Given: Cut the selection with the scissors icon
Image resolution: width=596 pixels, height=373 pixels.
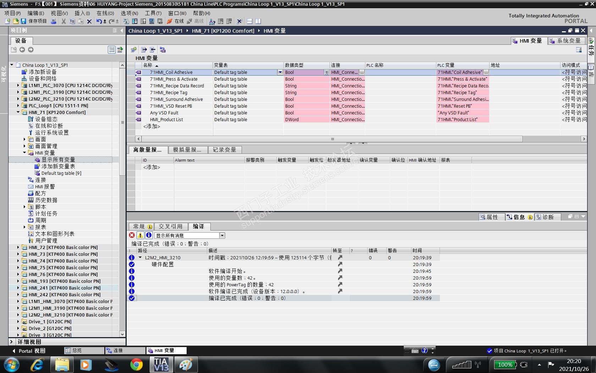Looking at the screenshot, I should [64, 21].
